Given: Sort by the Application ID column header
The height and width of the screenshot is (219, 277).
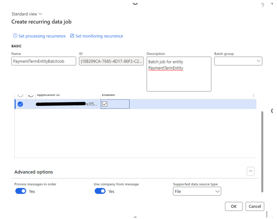Looking at the screenshot, I should pyautogui.click(x=48, y=95).
